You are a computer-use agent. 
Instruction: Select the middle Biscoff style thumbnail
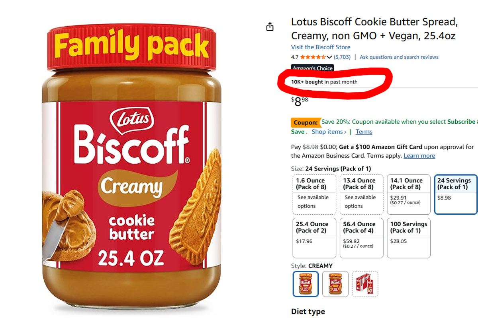click(335, 284)
